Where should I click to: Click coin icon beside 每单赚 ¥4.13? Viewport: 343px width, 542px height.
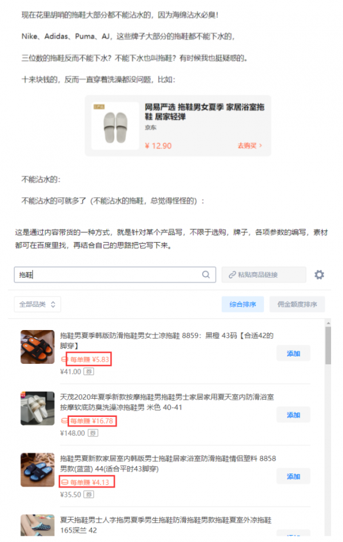tap(65, 482)
